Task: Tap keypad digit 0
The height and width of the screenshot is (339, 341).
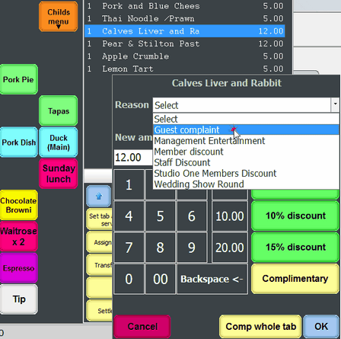Action: click(x=129, y=279)
